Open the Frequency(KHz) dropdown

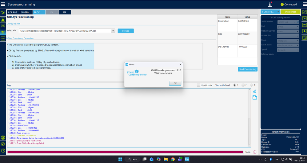tap(288, 32)
